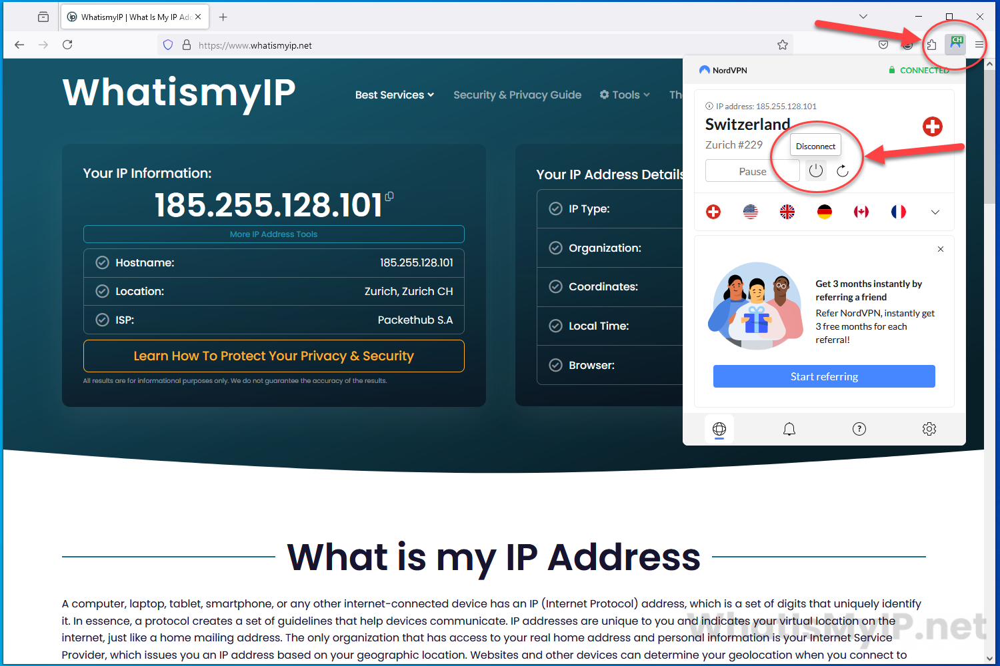Select the United States flag quick connect
The width and height of the screenshot is (1000, 666).
751,212
